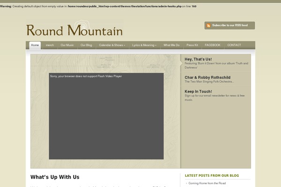
Task: Subscribe to our RSS feed button
Action: pos(229,25)
